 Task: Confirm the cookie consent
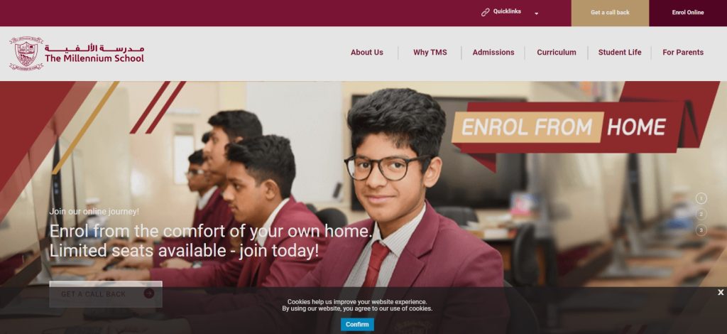[x=357, y=324]
